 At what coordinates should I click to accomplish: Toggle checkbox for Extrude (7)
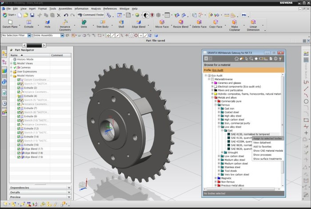pyautogui.click(x=19, y=108)
